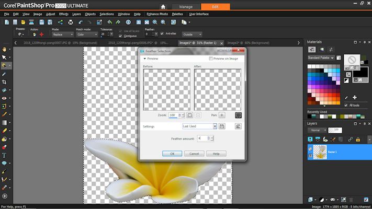Click the Share icon in the toolbar

[x=60, y=22]
